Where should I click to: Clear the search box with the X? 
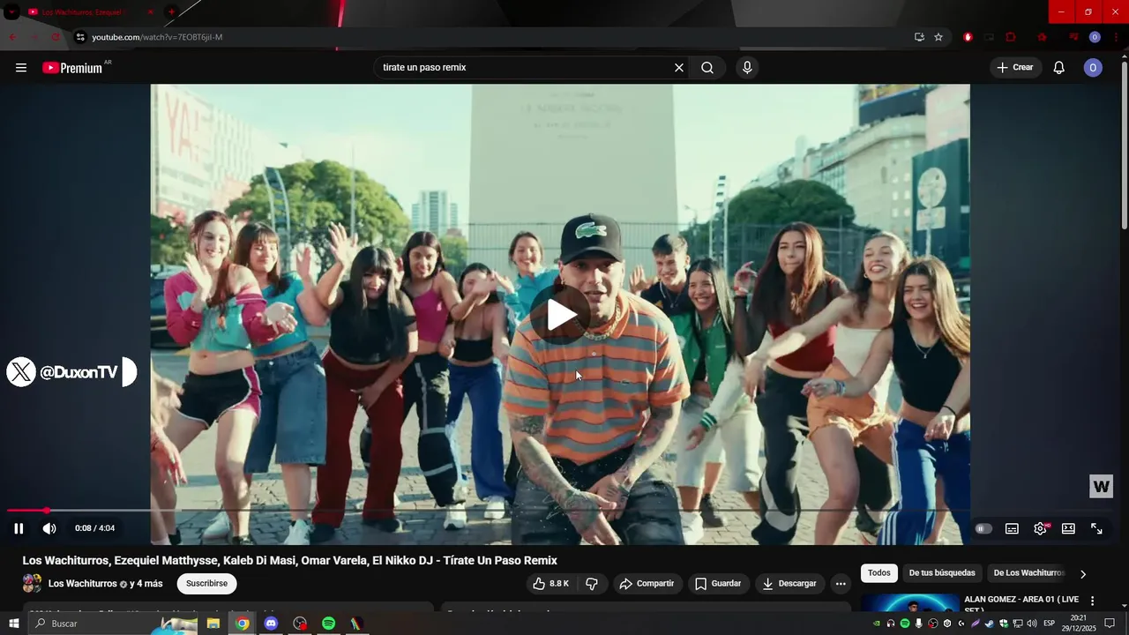(x=679, y=68)
